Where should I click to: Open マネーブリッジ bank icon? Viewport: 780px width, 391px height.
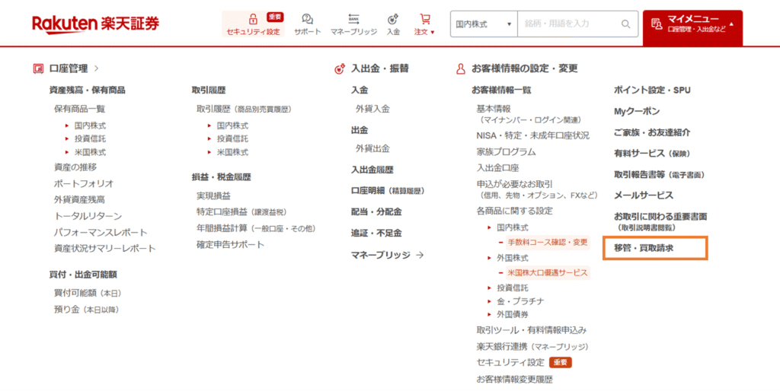click(353, 19)
